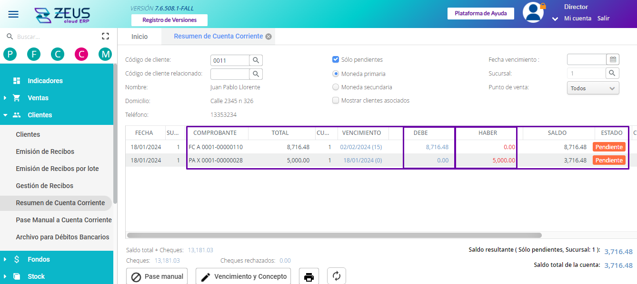Open Emisión de Recibos

[x=45, y=151]
